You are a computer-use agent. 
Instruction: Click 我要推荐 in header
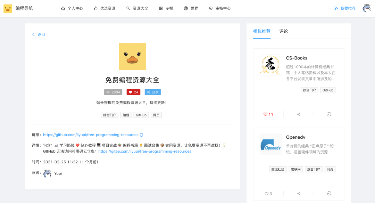pyautogui.click(x=345, y=8)
